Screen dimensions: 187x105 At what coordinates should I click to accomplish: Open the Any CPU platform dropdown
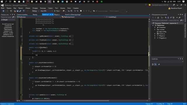(46, 11)
